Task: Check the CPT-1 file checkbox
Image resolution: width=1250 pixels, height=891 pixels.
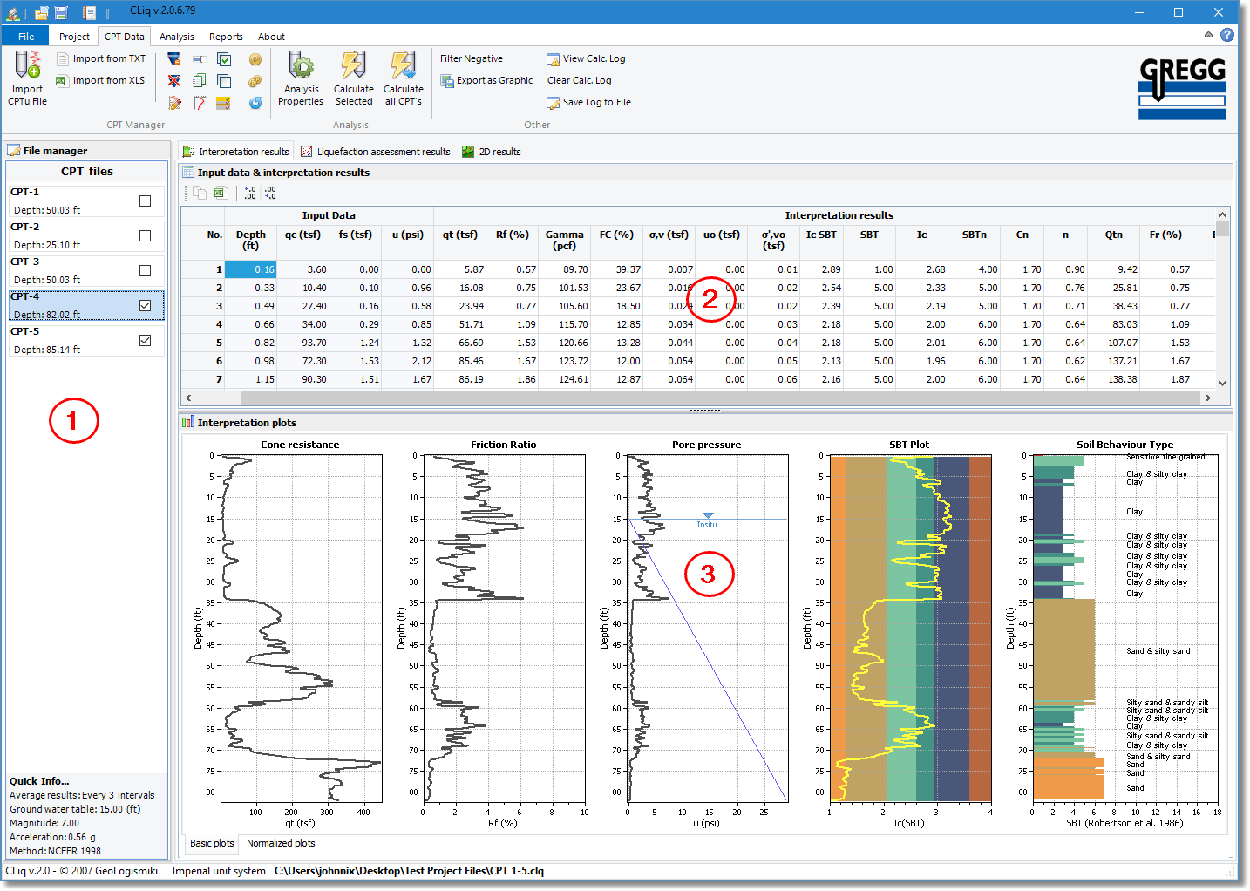Action: click(145, 201)
